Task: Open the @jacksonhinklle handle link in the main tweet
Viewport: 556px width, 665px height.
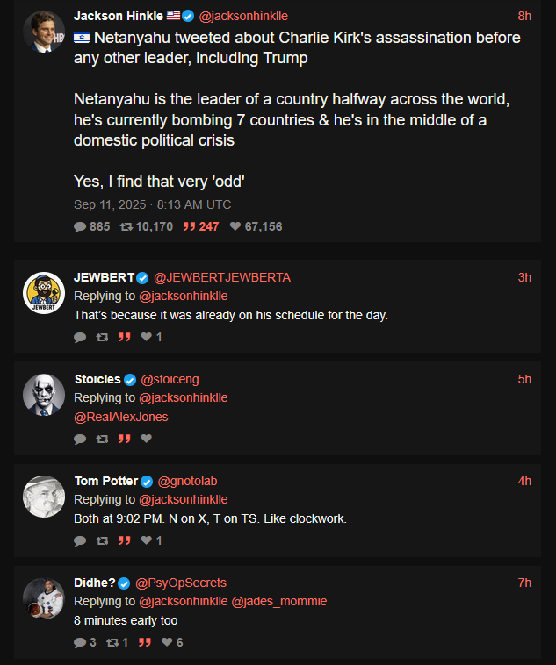Action: pos(243,16)
